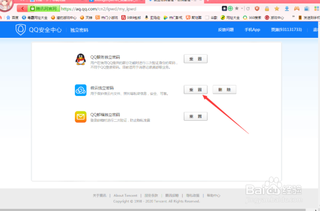Click the QQ penguin icon
The width and height of the screenshot is (320, 211).
pos(81,59)
